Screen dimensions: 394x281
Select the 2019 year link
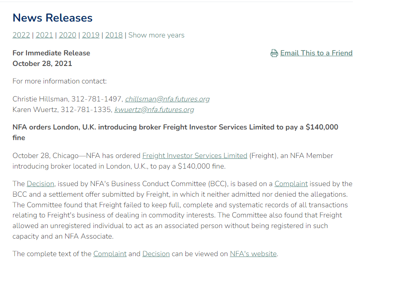tap(91, 35)
